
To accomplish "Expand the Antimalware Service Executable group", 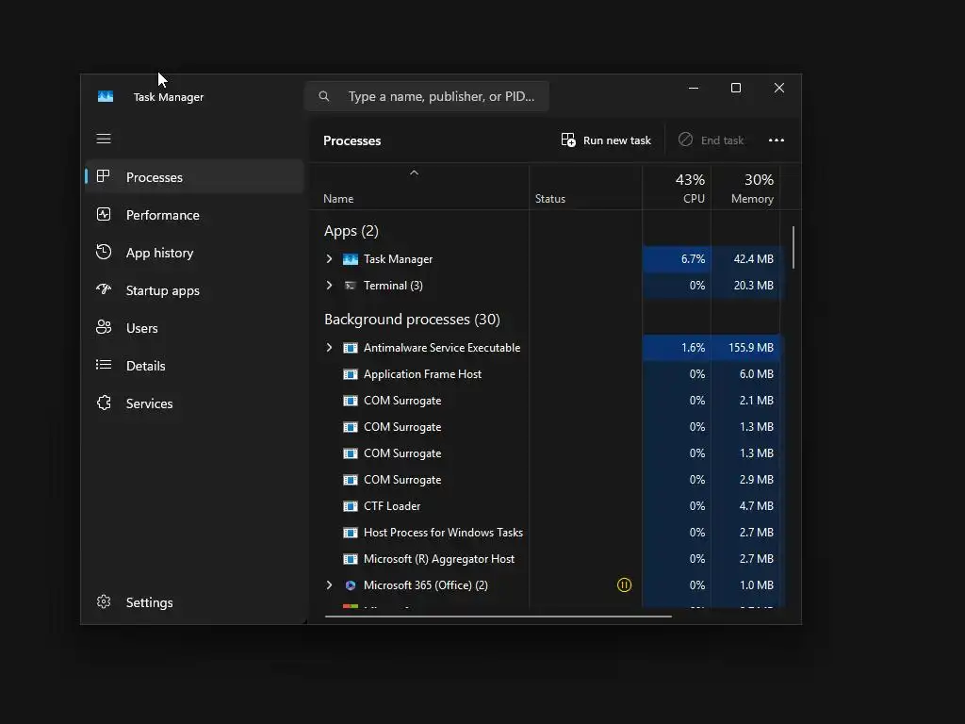I will pos(329,348).
